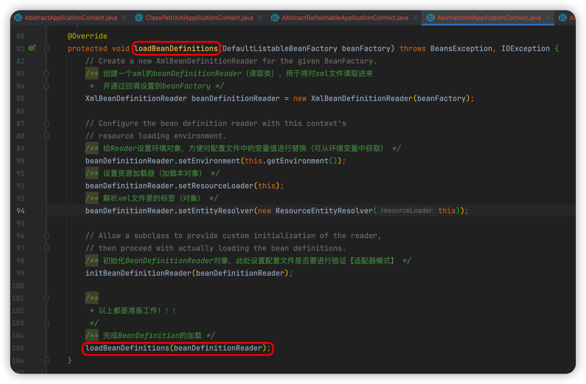
Task: Click loadBeanDefinitions method name in the line 81 declaration
Action: 176,48
